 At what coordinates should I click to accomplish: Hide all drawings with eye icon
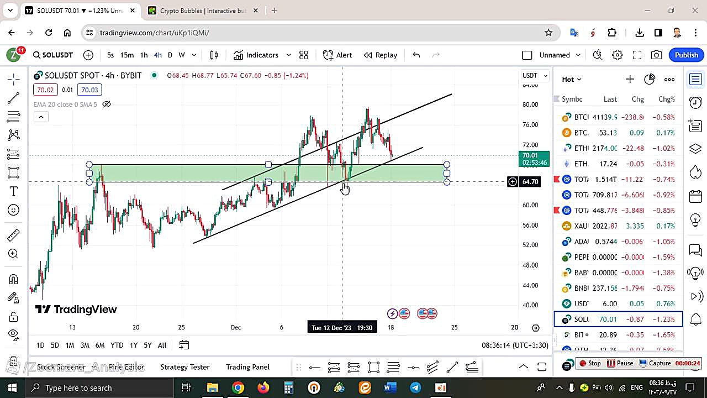click(x=14, y=334)
